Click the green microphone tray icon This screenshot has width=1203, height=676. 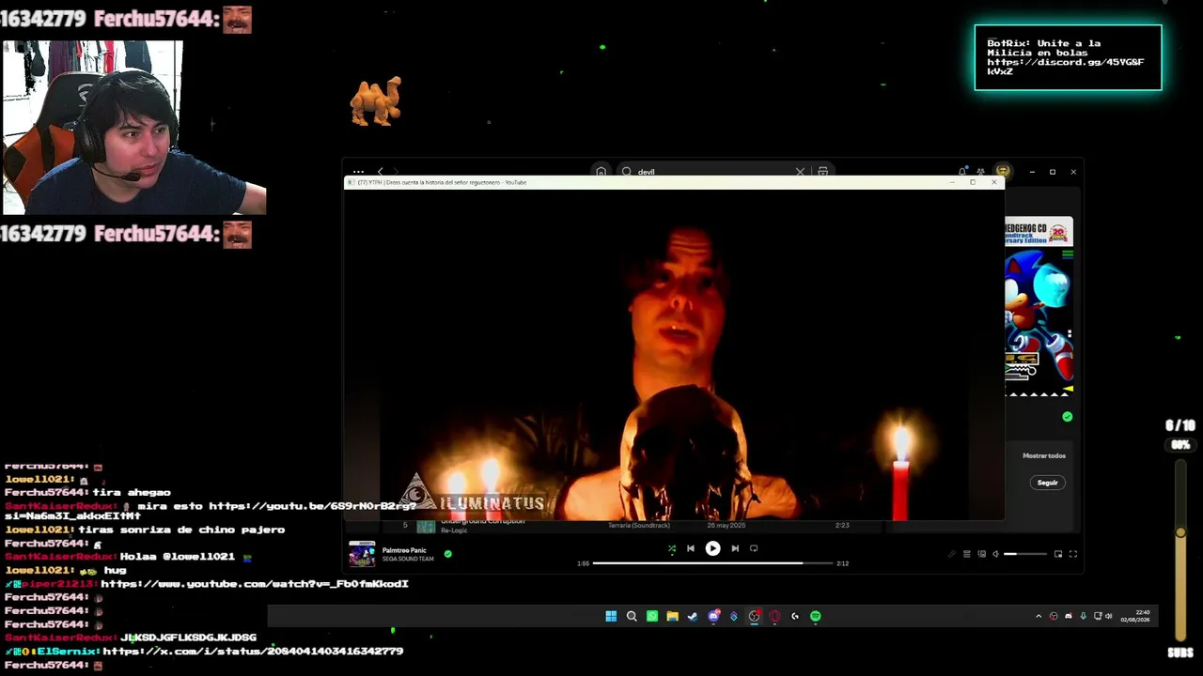[x=1084, y=616]
